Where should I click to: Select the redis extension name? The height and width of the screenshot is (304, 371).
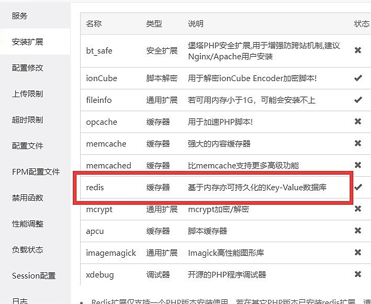pos(95,187)
